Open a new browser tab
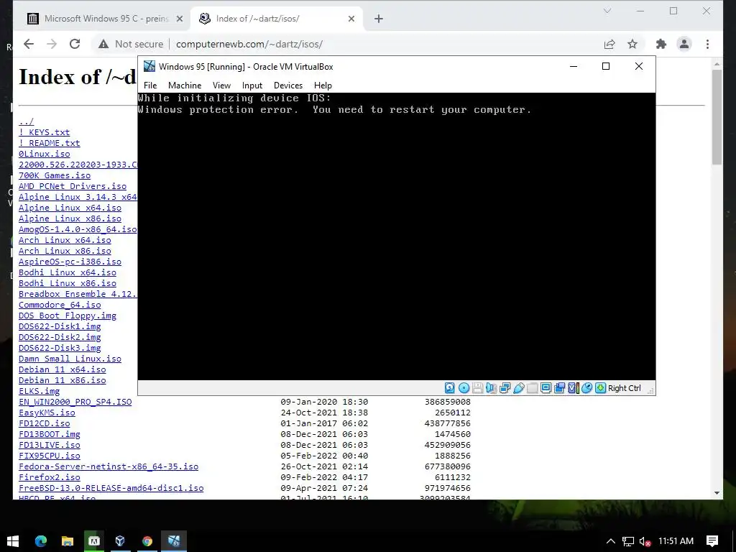Viewport: 736px width, 552px height. tap(379, 19)
